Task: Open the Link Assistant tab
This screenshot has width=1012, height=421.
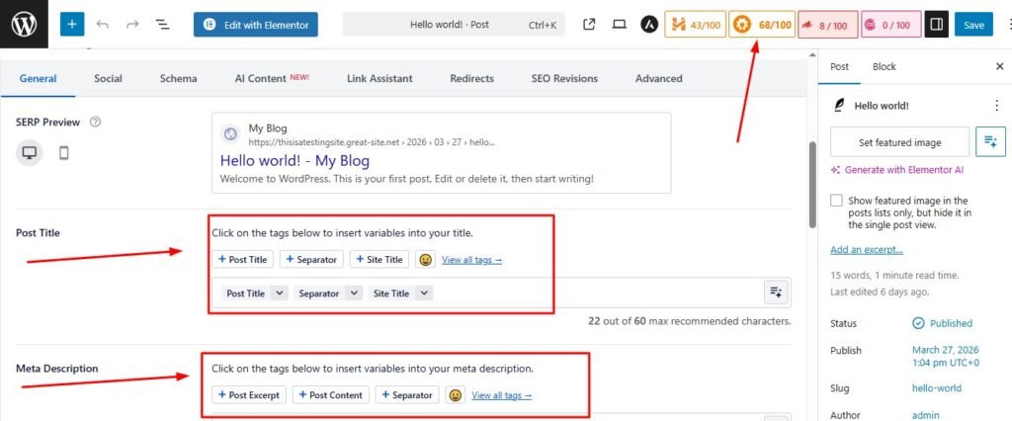Action: click(x=379, y=79)
